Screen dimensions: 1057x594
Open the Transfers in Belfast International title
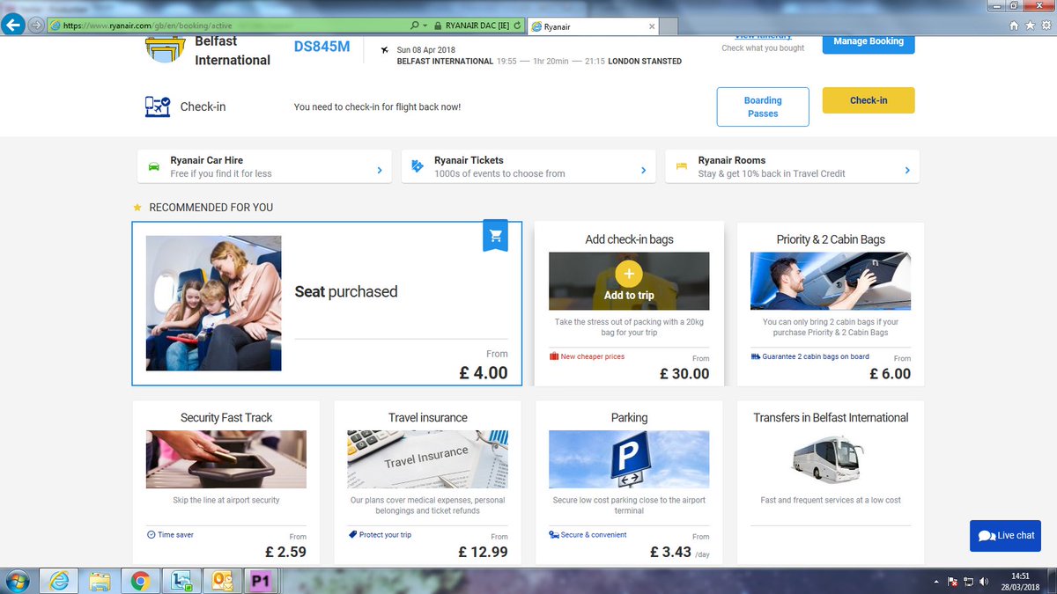tap(831, 417)
